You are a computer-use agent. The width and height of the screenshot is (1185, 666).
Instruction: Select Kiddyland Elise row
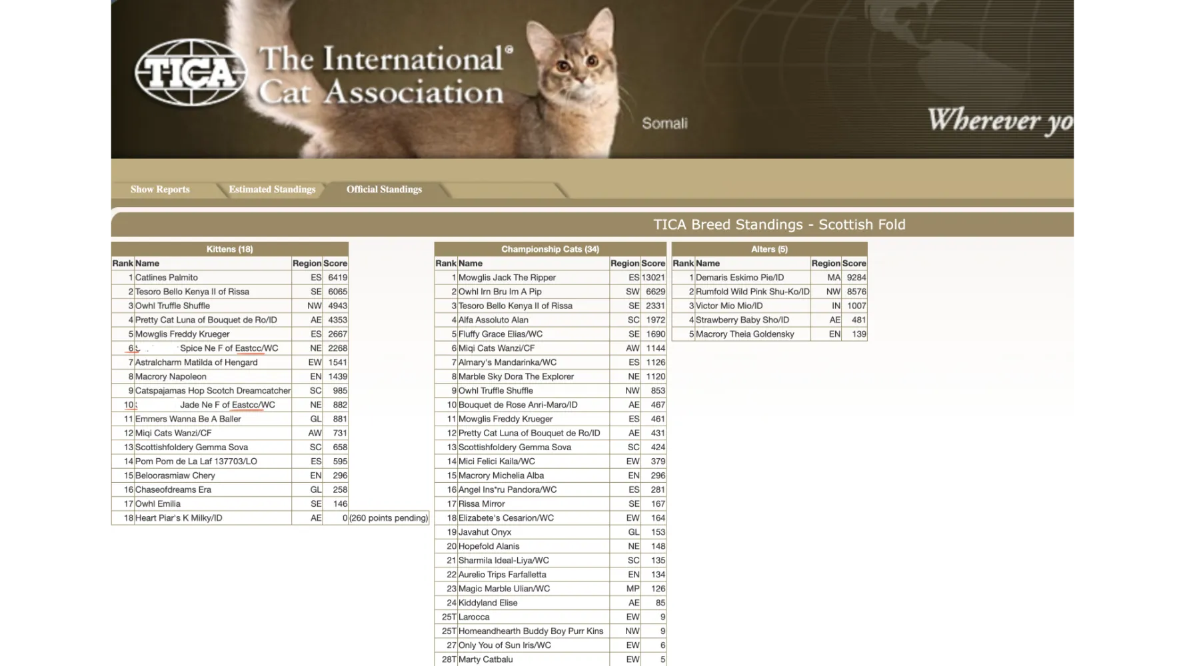(550, 603)
